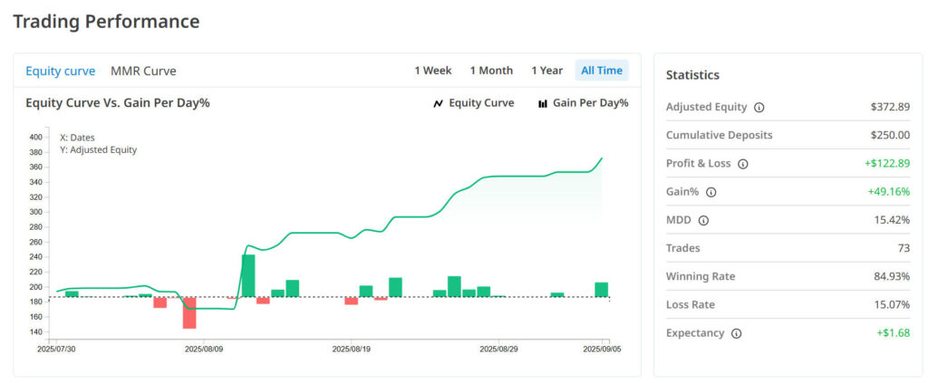Click the Gain Per Day% bar icon
The height and width of the screenshot is (383, 928).
coord(543,103)
